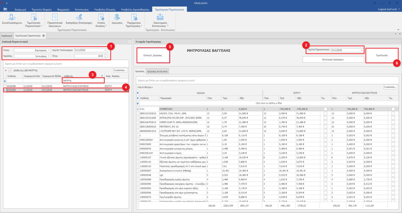Click the Εκτύπωση Χρεώσεων button

(x=333, y=59)
